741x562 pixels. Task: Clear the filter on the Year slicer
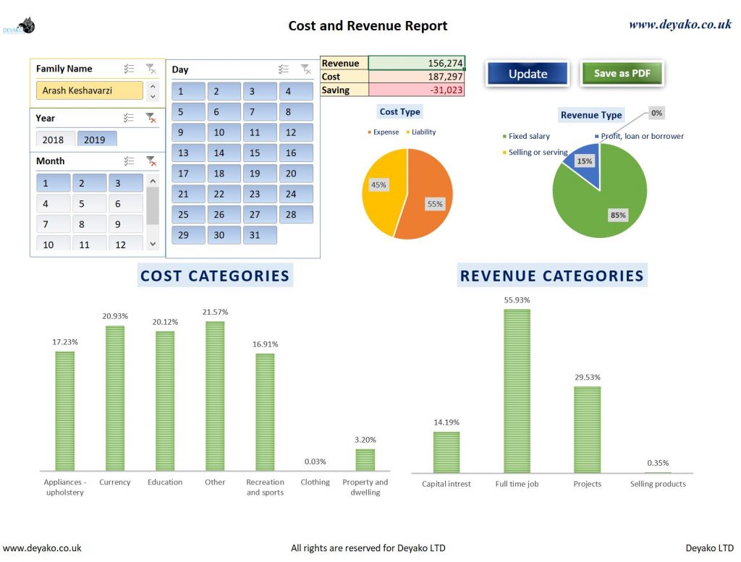pos(151,117)
